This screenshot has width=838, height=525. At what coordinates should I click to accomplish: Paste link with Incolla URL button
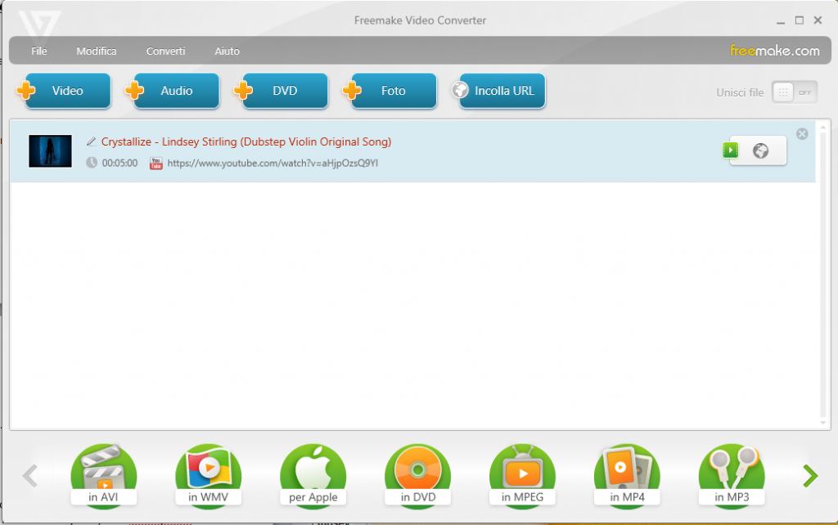pos(498,91)
